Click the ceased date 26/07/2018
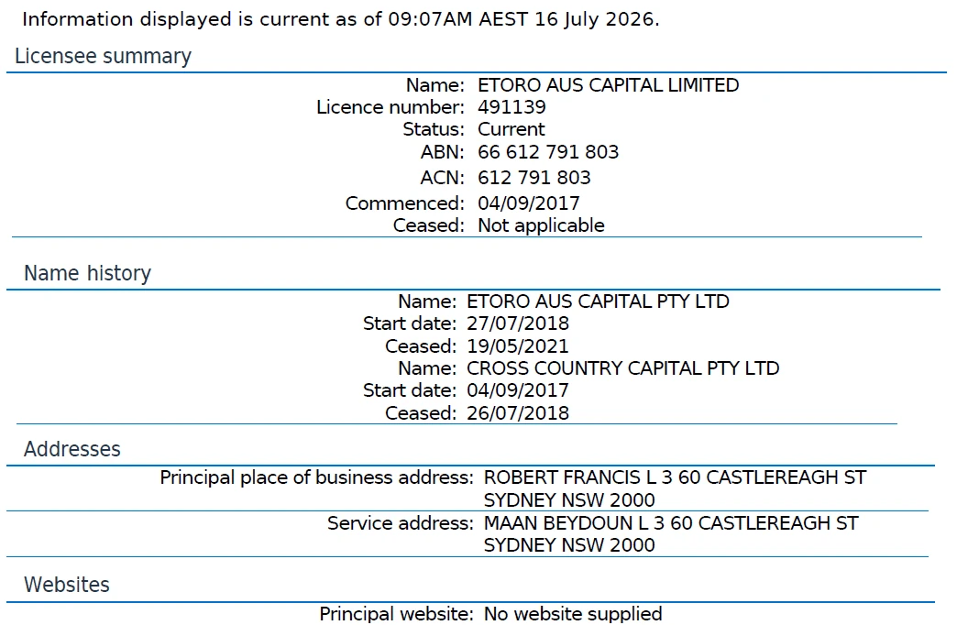The width and height of the screenshot is (957, 625). coord(518,413)
